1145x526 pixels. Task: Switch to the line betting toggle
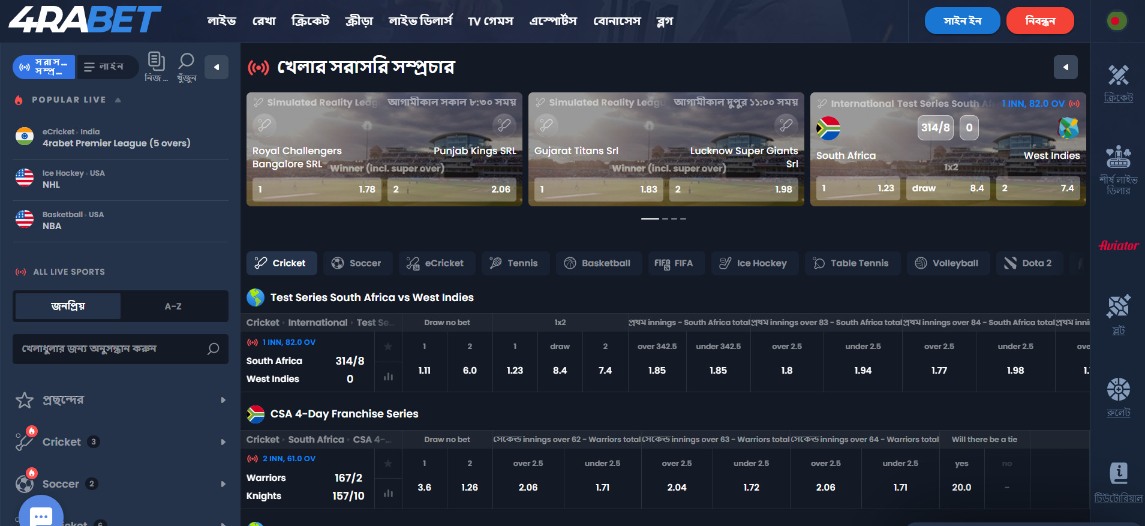(x=107, y=67)
